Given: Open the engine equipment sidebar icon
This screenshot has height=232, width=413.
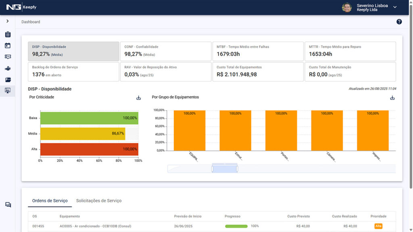Looking at the screenshot, I should coord(8,68).
